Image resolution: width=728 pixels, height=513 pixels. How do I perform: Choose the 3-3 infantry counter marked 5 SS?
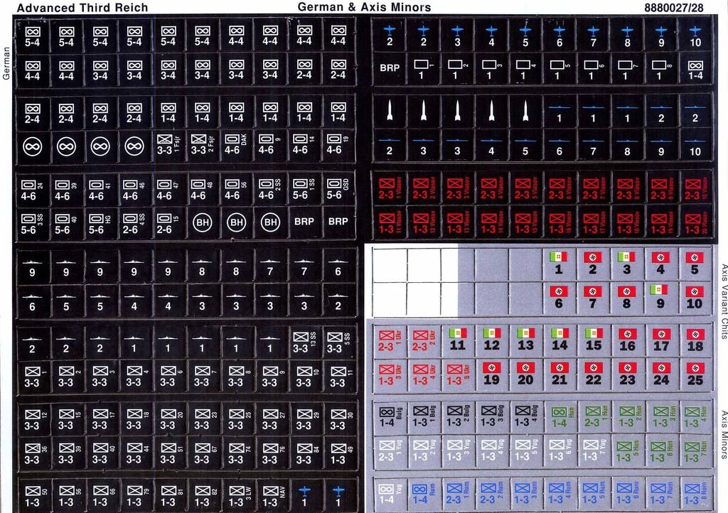(x=338, y=342)
